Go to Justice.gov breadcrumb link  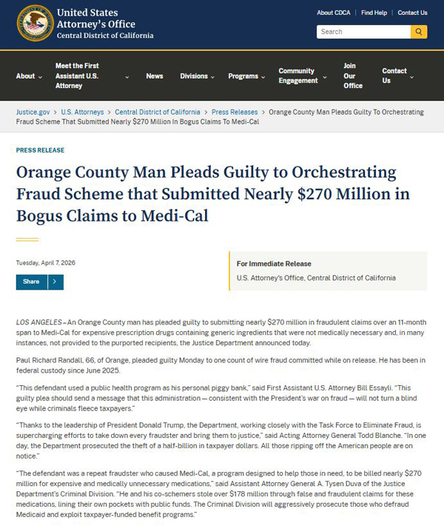pos(33,112)
